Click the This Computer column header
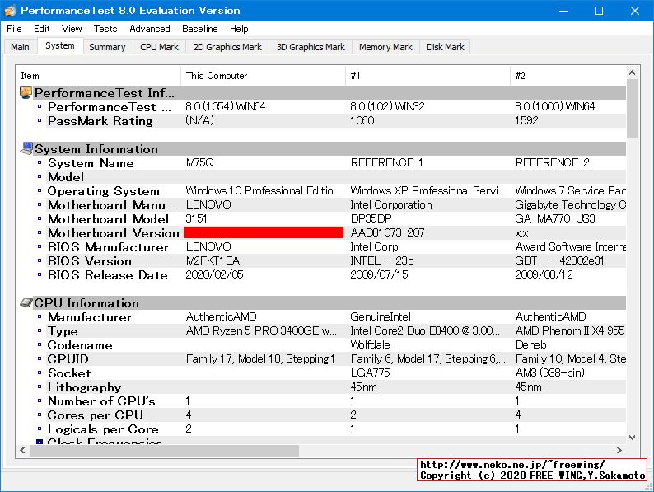This screenshot has height=492, width=654. coord(264,76)
